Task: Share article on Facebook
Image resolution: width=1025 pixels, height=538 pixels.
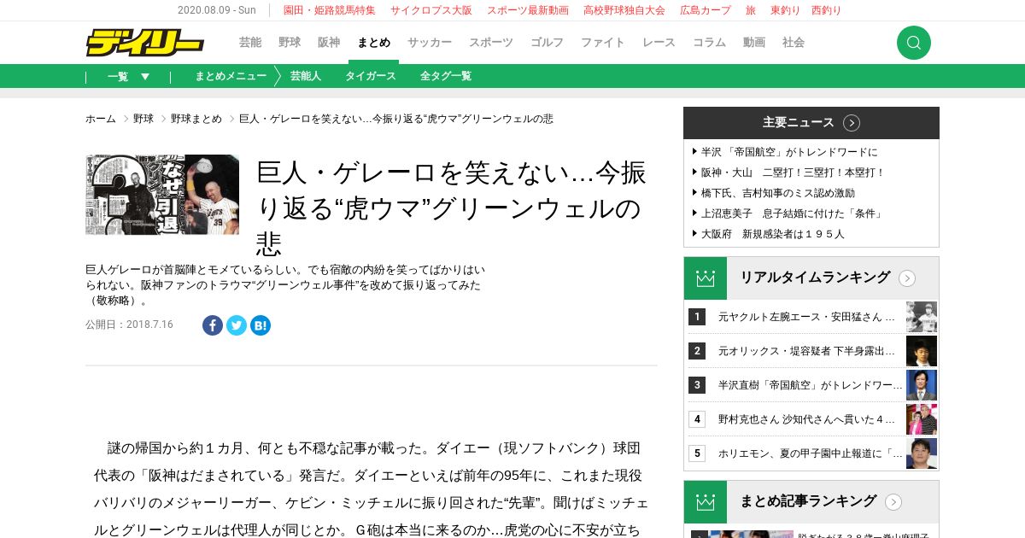Action: pos(213,325)
